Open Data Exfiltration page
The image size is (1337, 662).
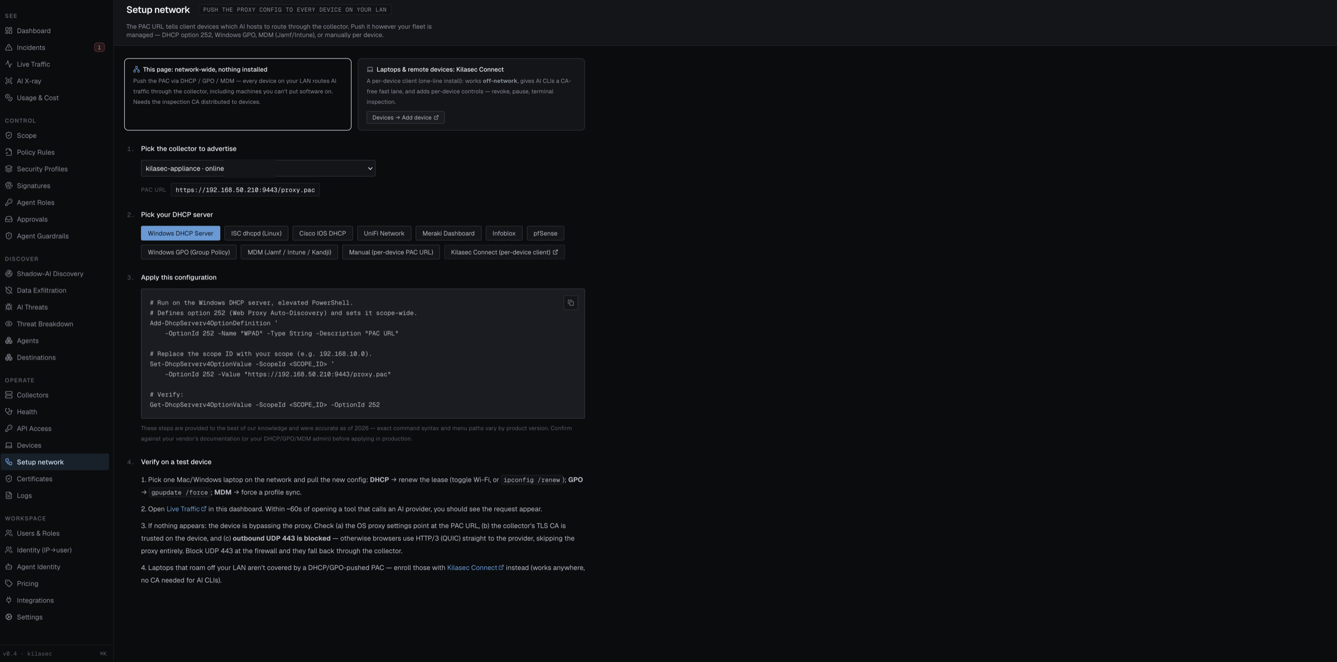pyautogui.click(x=55, y=290)
